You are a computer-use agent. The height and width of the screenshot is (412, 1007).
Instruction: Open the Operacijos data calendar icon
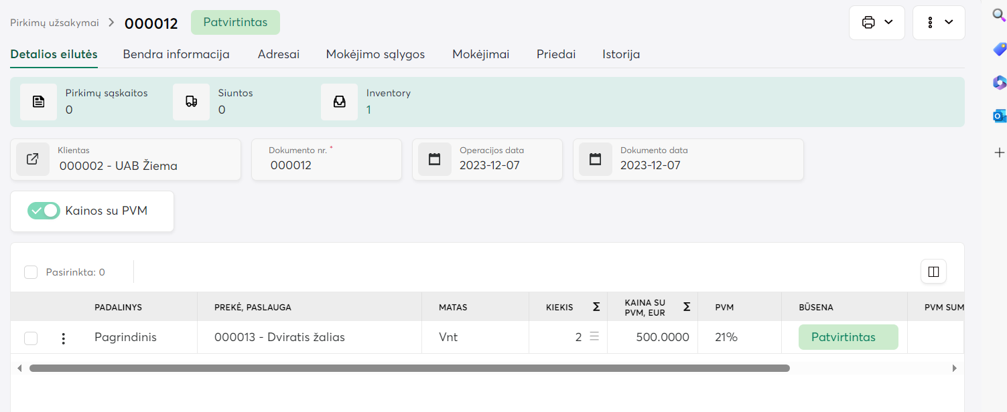tap(434, 159)
